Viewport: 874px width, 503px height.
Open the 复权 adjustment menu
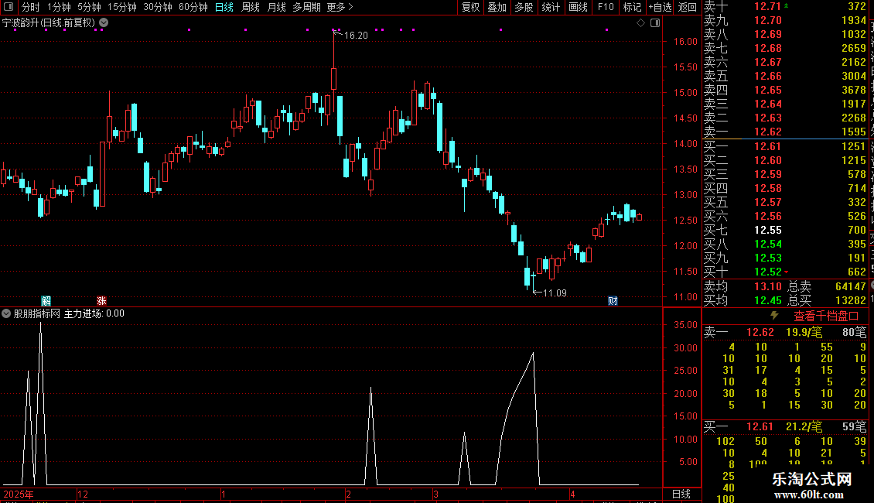(x=470, y=7)
